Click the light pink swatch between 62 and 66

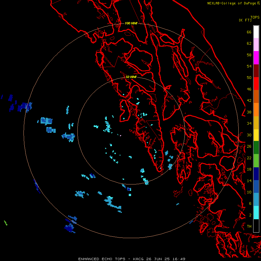click(256, 44)
